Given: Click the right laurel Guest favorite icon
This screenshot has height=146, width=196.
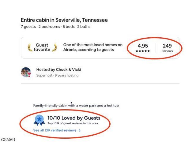Looking at the screenshot, I should (55, 47).
